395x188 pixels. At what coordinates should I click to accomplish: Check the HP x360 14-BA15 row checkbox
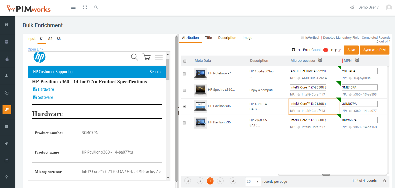click(184, 123)
